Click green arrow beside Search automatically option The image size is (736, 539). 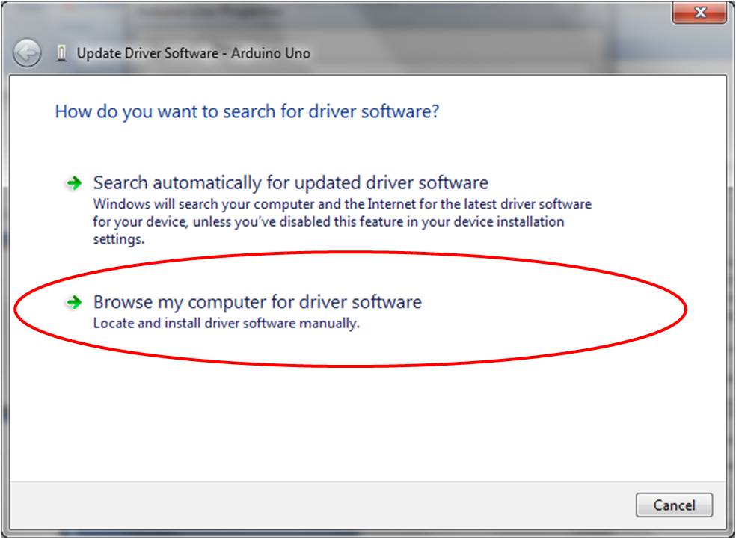tap(74, 183)
